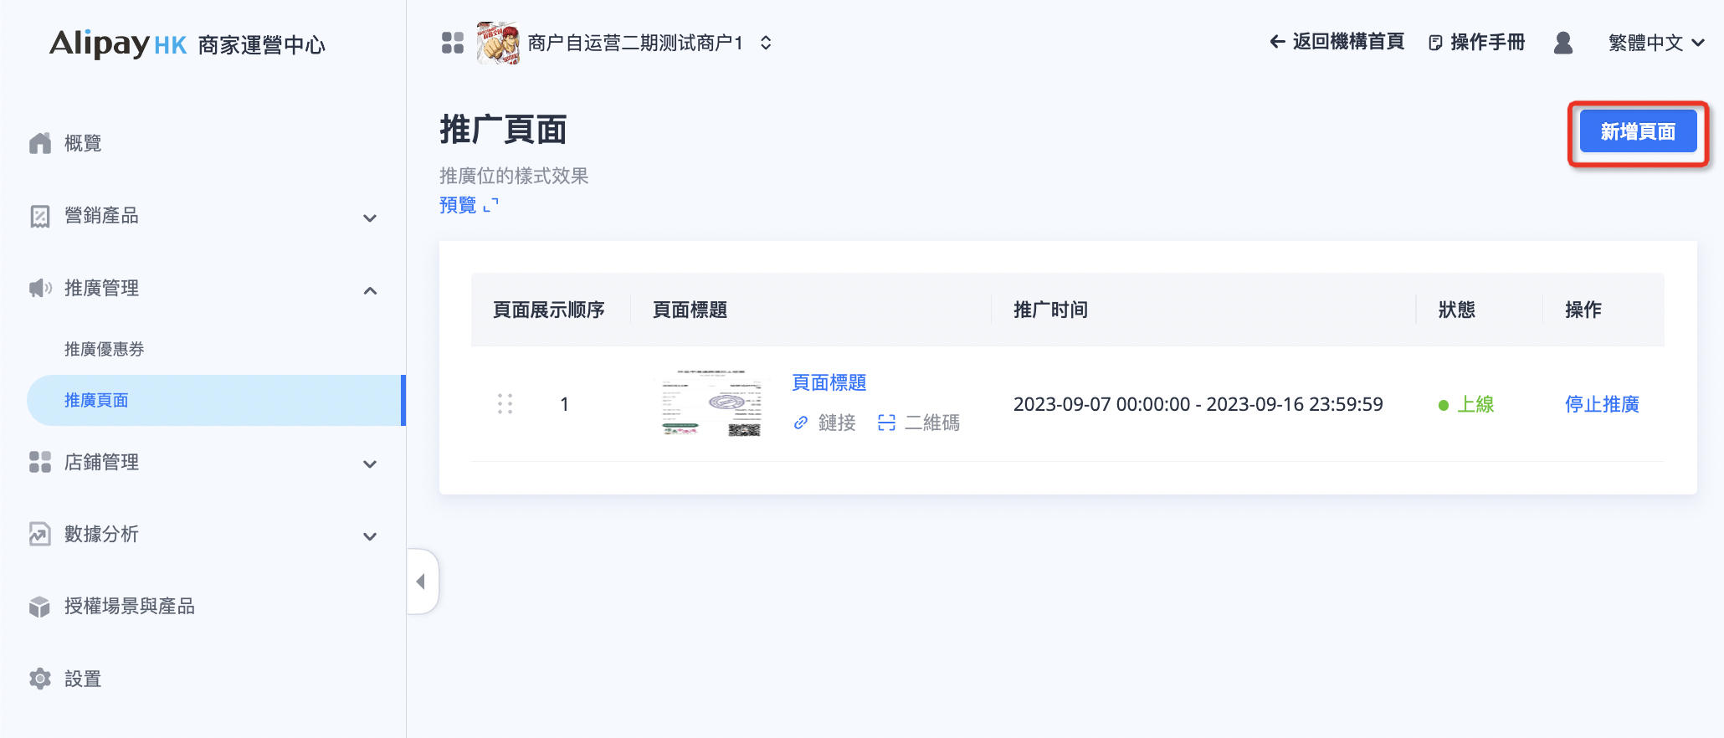The height and width of the screenshot is (738, 1724).
Task: Click the 停止推廣 action link
Action: tap(1602, 404)
